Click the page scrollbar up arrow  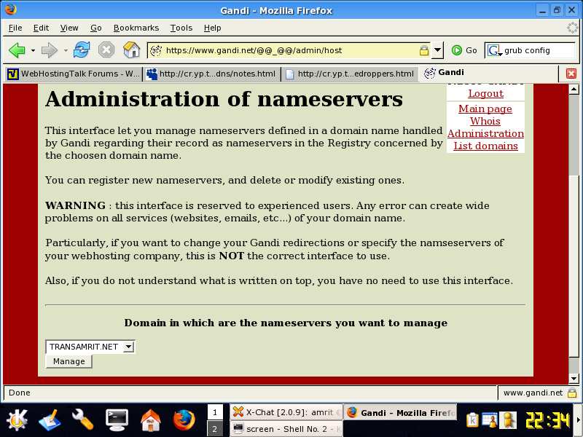pyautogui.click(x=574, y=89)
